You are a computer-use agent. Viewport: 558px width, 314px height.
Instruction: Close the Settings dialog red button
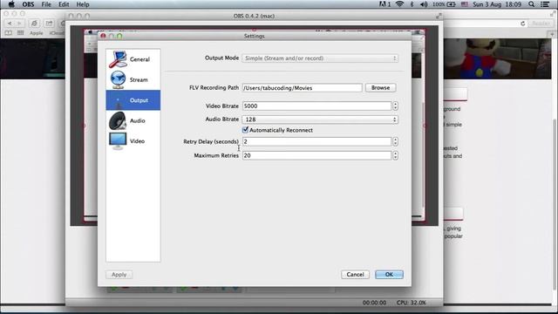pos(103,36)
